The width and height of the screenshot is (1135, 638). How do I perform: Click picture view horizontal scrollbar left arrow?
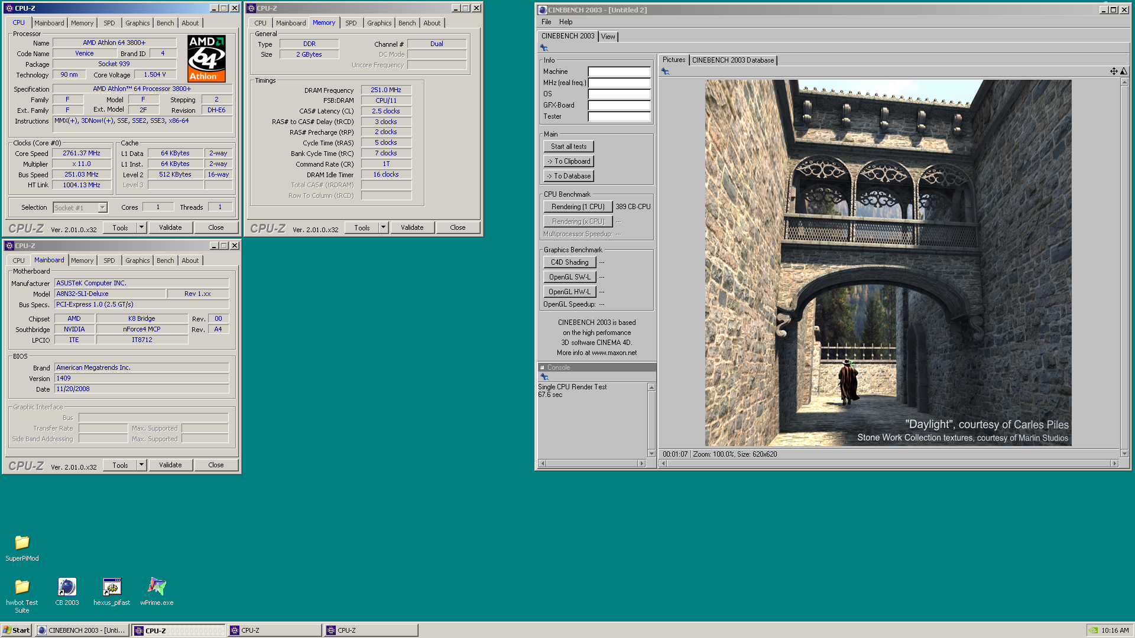pos(663,464)
